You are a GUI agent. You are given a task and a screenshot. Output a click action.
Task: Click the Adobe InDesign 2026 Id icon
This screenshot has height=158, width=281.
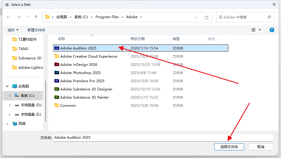56,64
